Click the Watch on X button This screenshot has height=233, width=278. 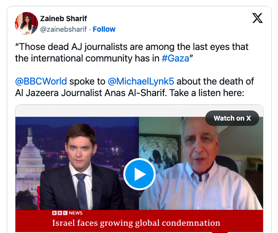(232, 118)
